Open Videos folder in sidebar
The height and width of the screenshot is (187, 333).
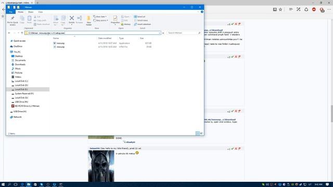[x=18, y=77]
